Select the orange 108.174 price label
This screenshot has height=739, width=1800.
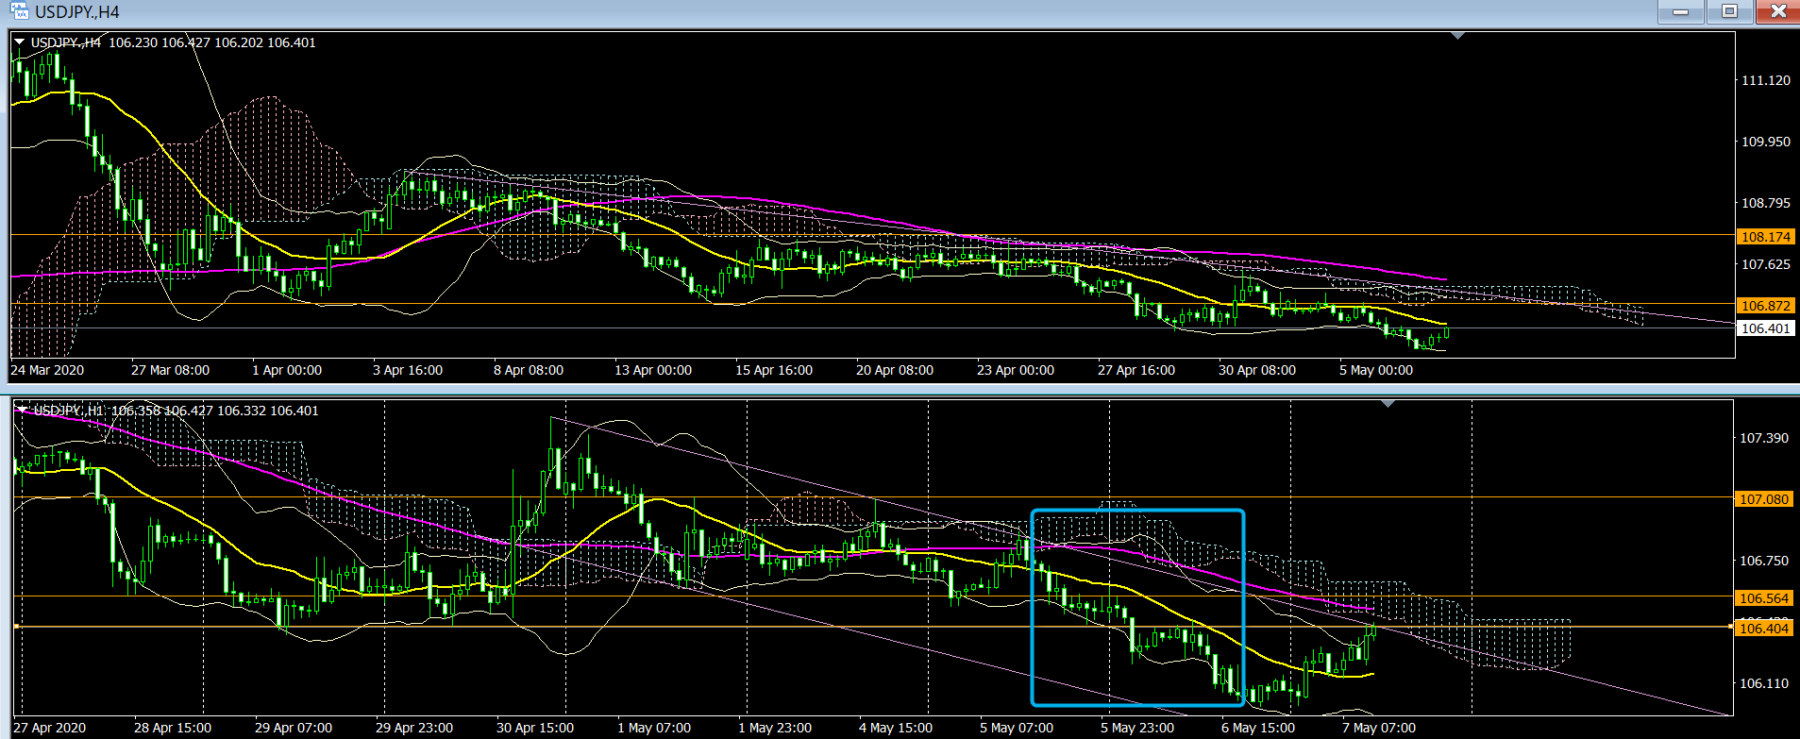[x=1766, y=237]
